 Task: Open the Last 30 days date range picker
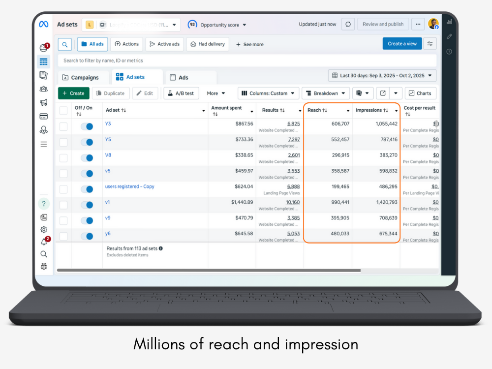tap(382, 76)
